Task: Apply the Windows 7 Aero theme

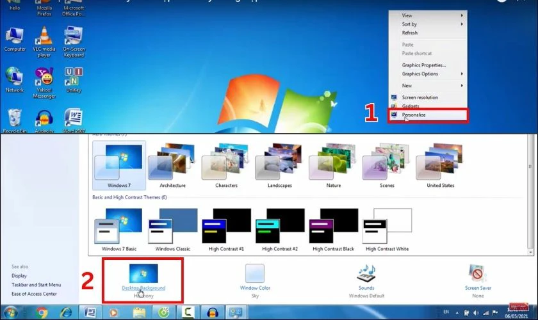Action: [119, 165]
